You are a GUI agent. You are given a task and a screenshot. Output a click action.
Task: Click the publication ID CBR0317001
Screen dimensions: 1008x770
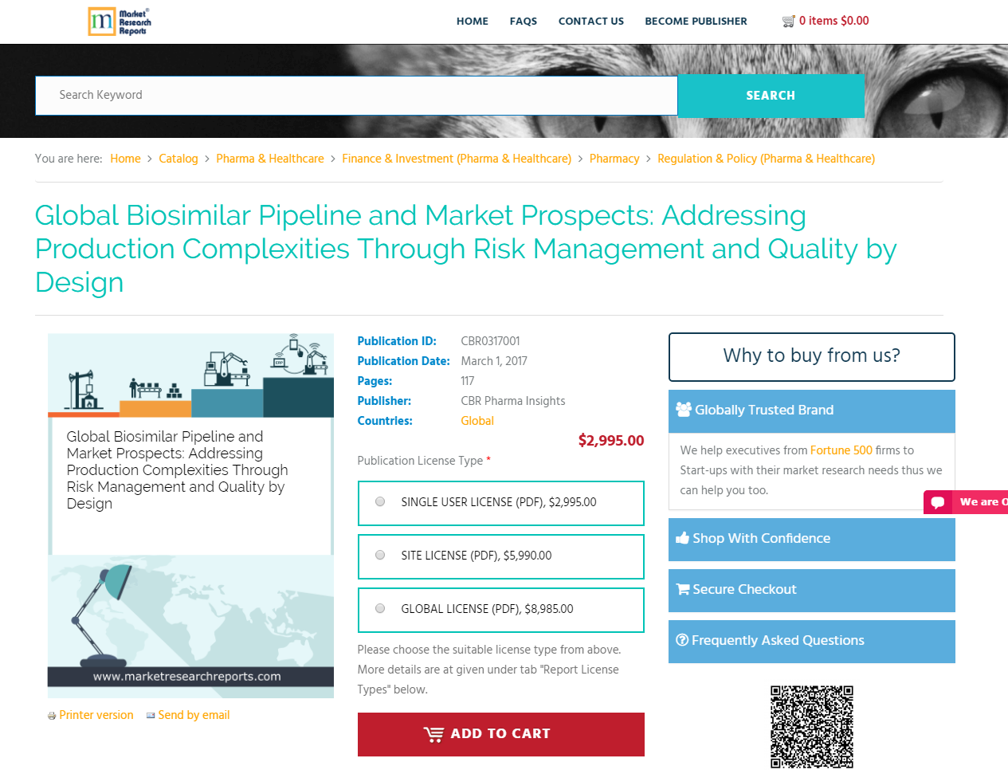tap(490, 341)
